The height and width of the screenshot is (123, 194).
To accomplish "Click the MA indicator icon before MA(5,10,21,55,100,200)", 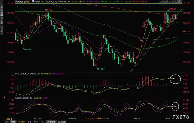I will pos(33,1).
